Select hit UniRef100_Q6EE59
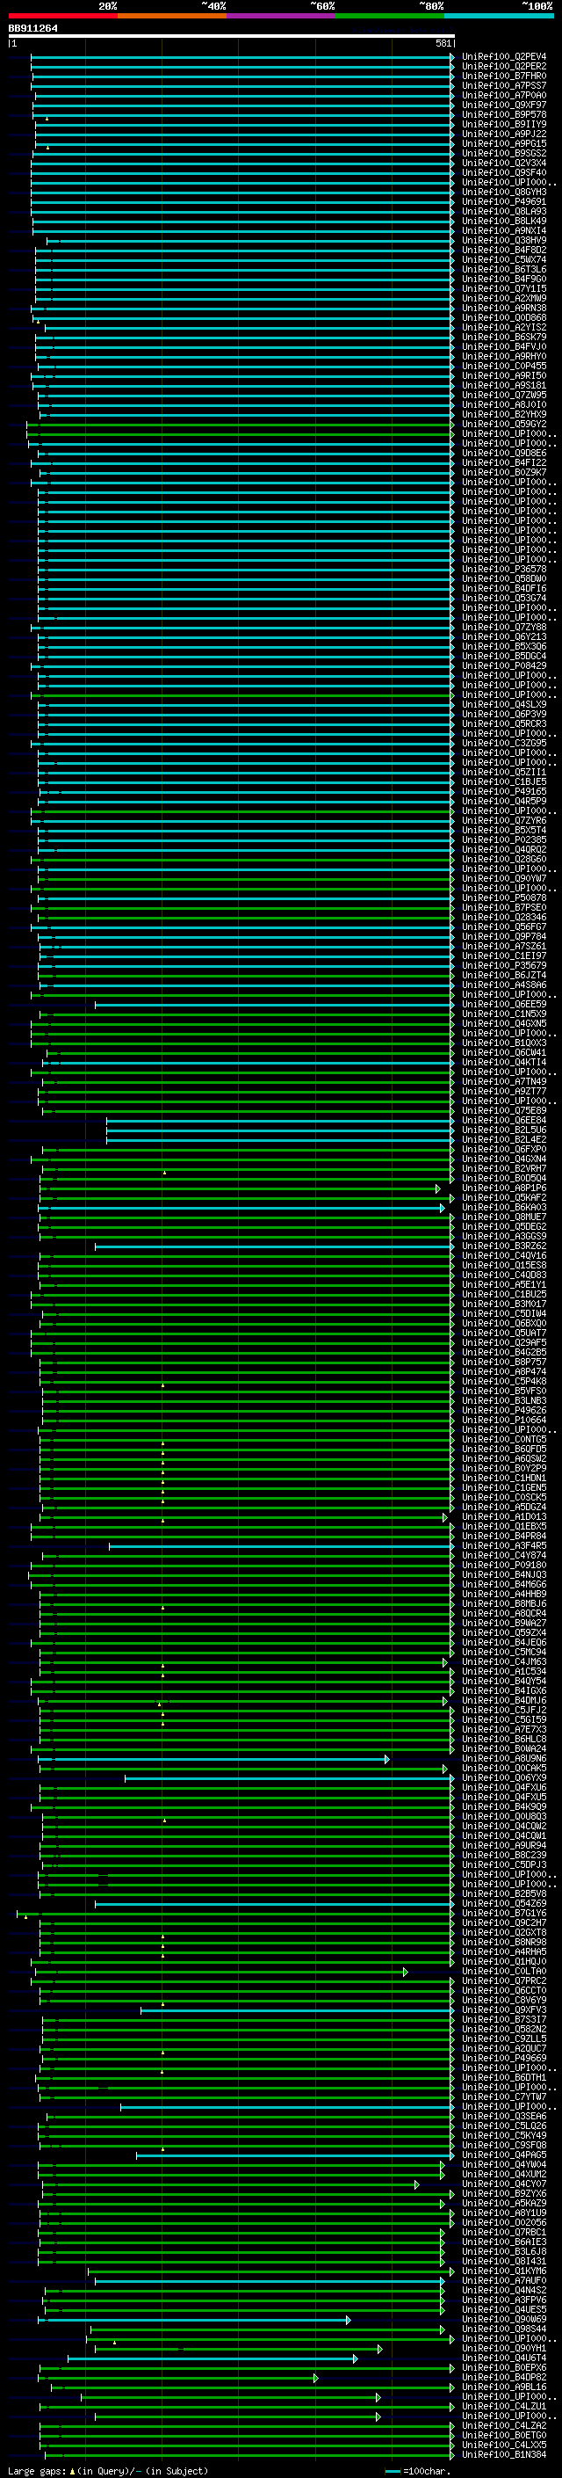The width and height of the screenshot is (562, 2478). [504, 1004]
